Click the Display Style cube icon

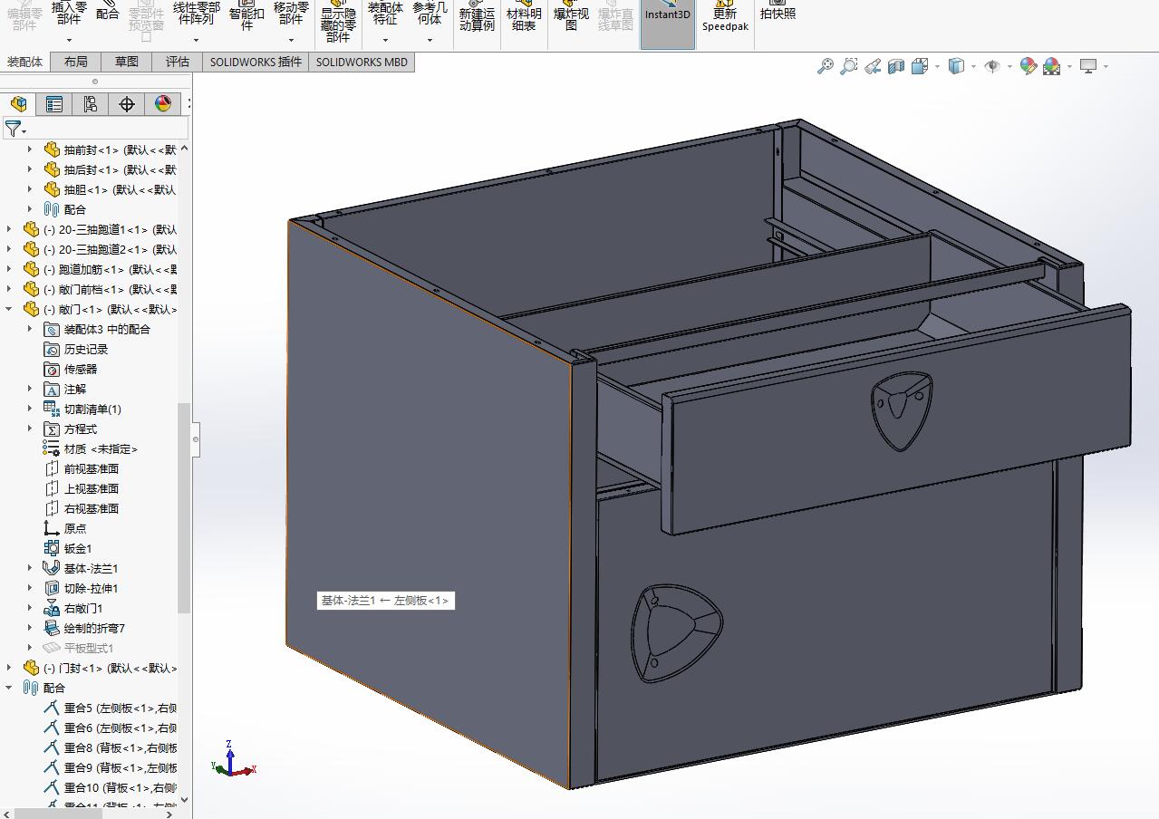(956, 66)
